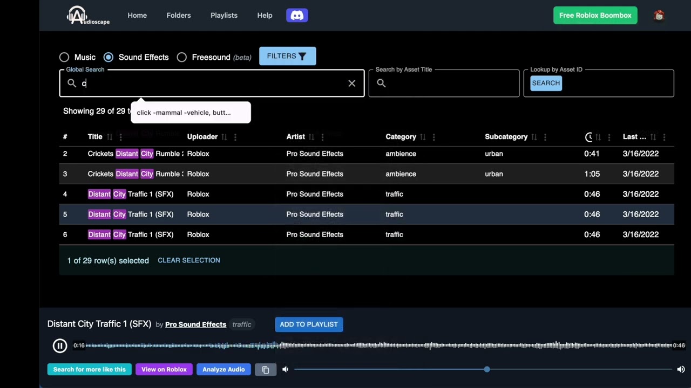Click SEARCH in Lookup by Asset ID
Screen dimensions: 691x388
tap(546, 83)
